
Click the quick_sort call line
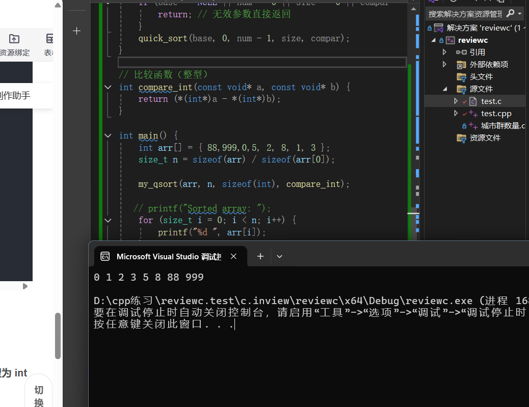tap(244, 38)
